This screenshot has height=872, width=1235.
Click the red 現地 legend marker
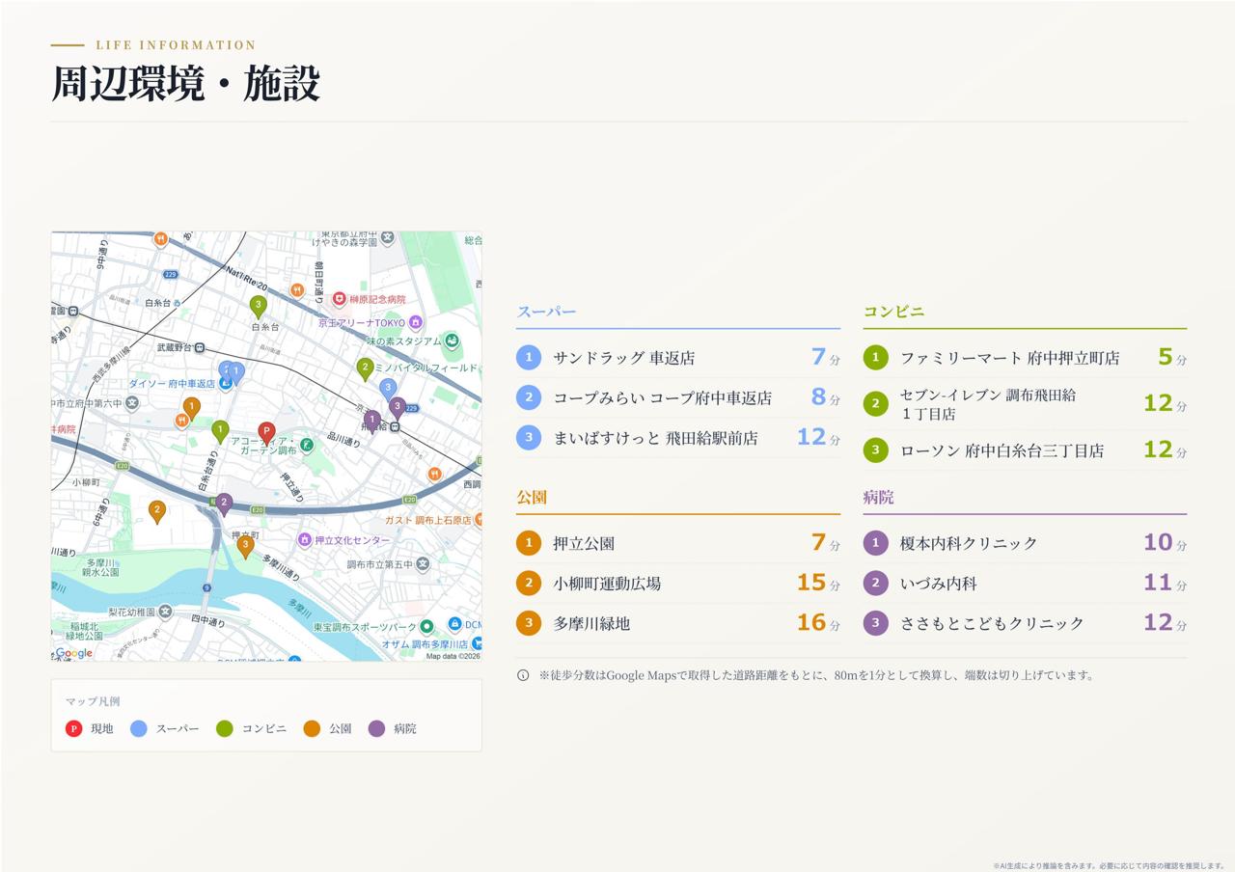point(73,728)
